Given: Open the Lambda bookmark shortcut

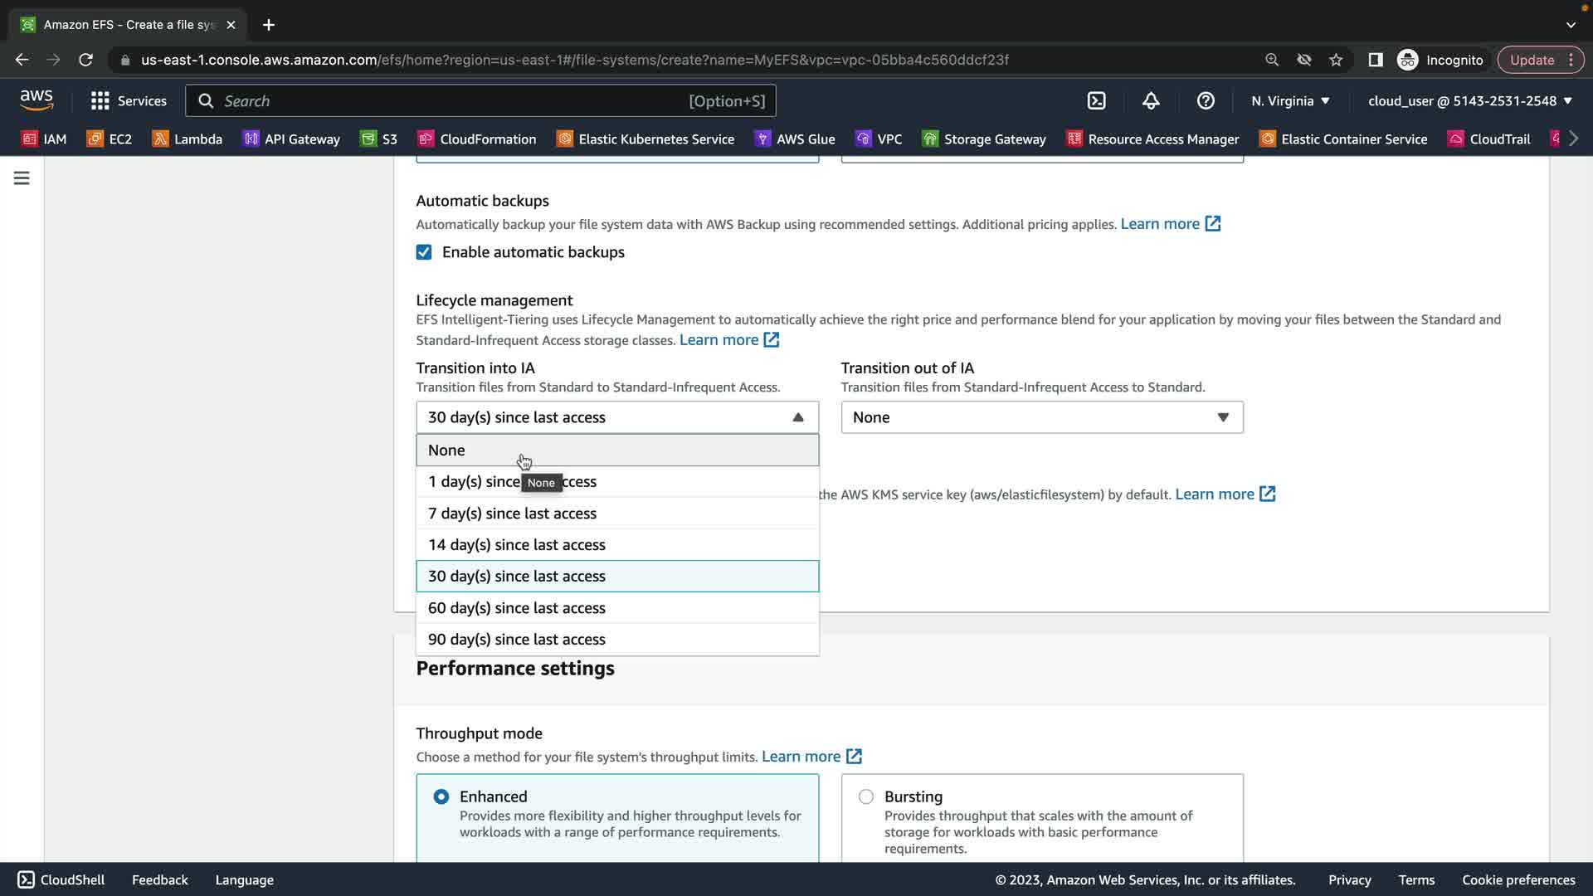Looking at the screenshot, I should coord(188,139).
